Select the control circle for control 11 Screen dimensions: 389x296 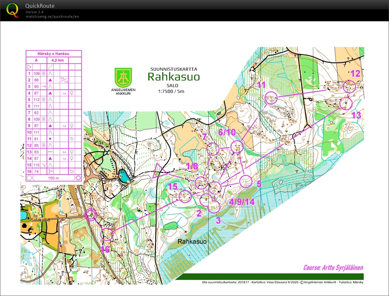coord(271,97)
